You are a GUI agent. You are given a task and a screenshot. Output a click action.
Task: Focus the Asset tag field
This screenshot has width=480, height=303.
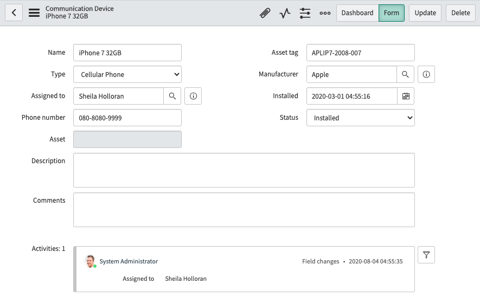pos(361,53)
